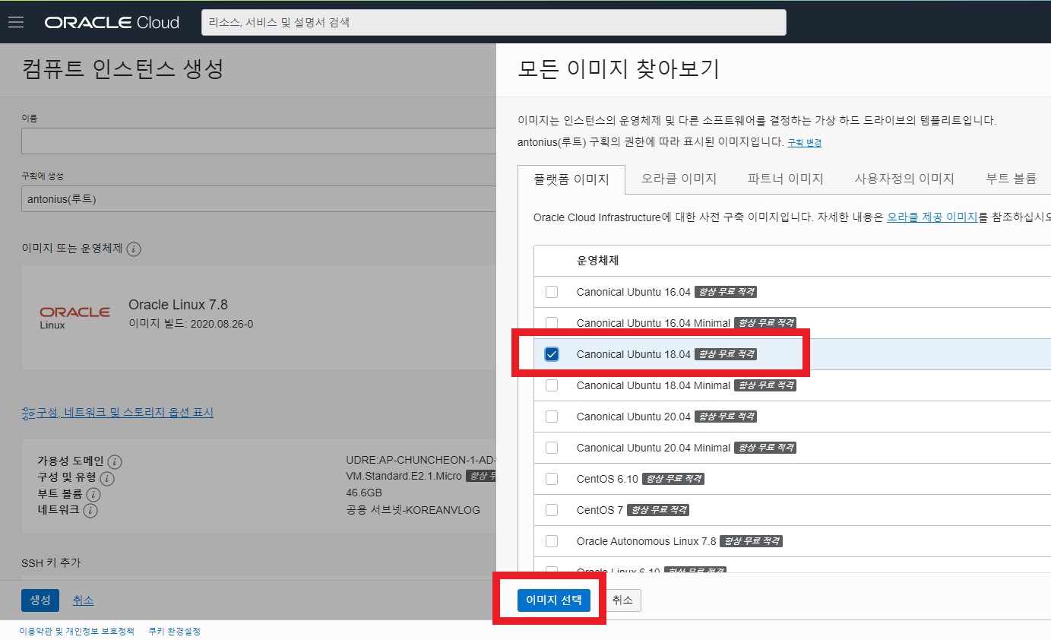Click 취소 link beside 생성 button
Screen dimensions: 1051x640
tap(83, 600)
